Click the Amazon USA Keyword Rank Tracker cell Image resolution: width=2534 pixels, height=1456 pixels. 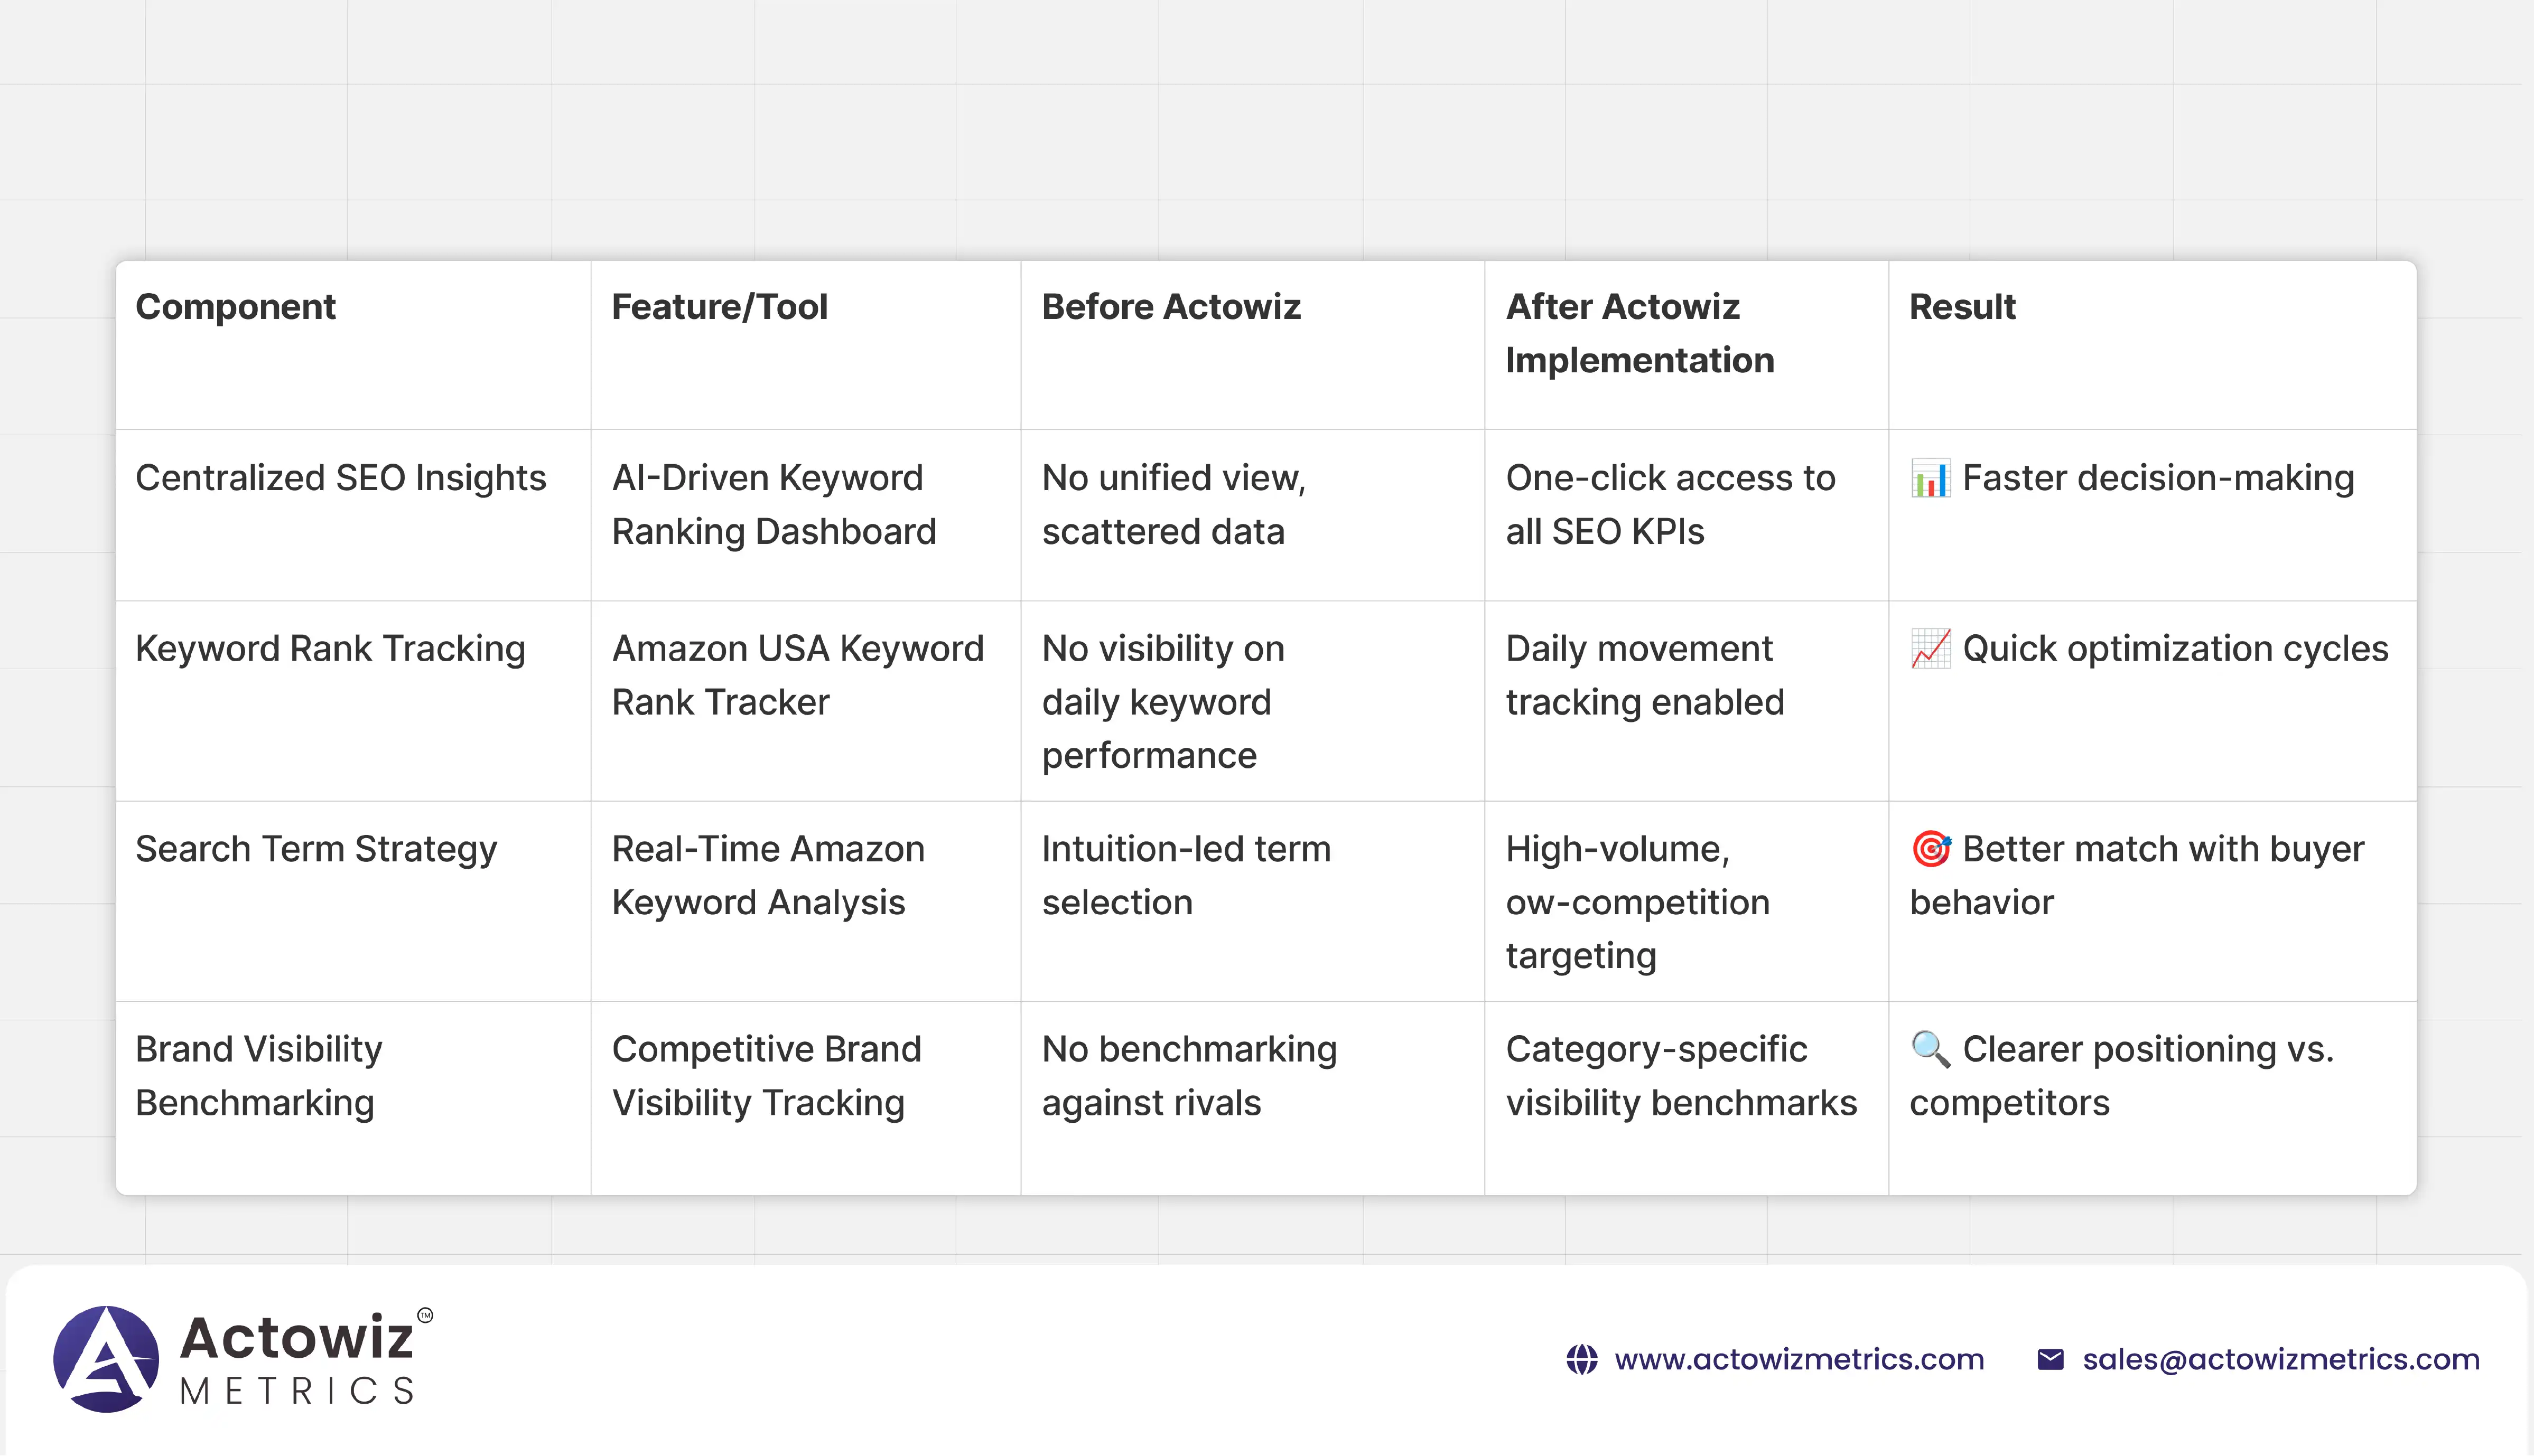[x=797, y=675]
